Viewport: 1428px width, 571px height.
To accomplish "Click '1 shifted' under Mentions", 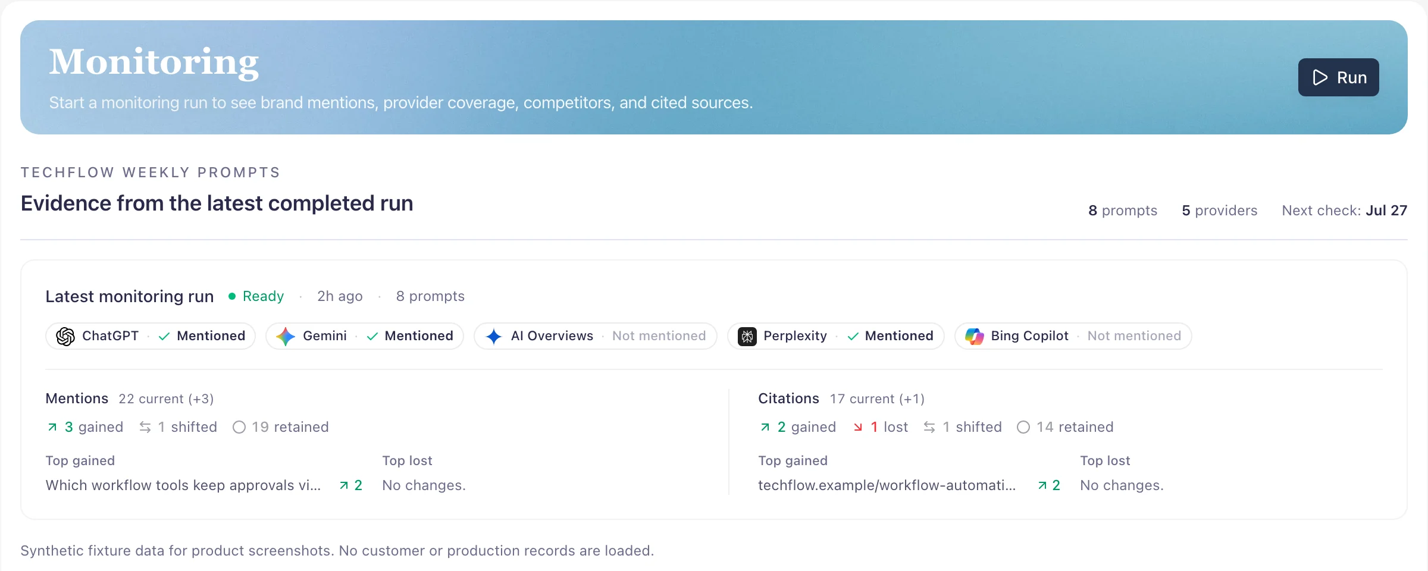I will pos(187,427).
